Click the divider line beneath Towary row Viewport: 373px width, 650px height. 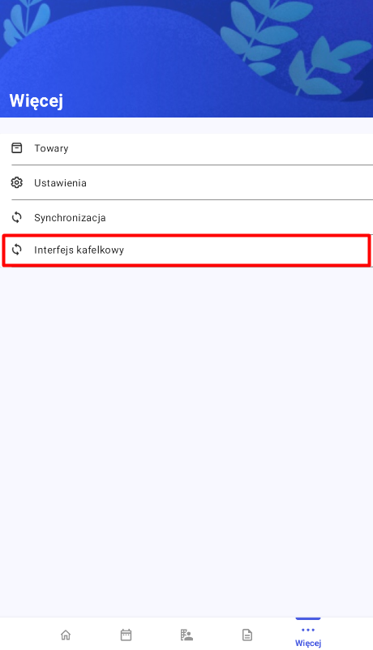coord(192,165)
